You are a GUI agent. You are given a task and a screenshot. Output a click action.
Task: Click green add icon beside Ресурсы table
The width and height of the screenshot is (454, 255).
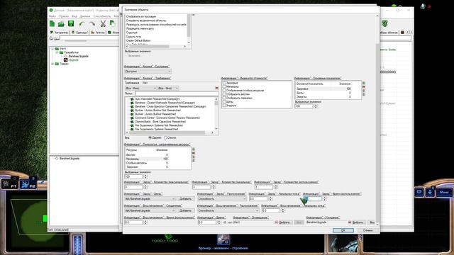point(194,149)
